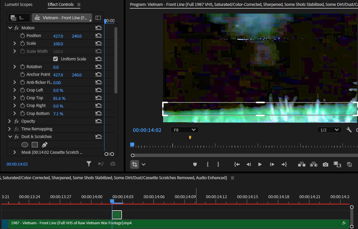Click the Crop Top value 81.6 %
358x229 pixels.
click(x=59, y=98)
